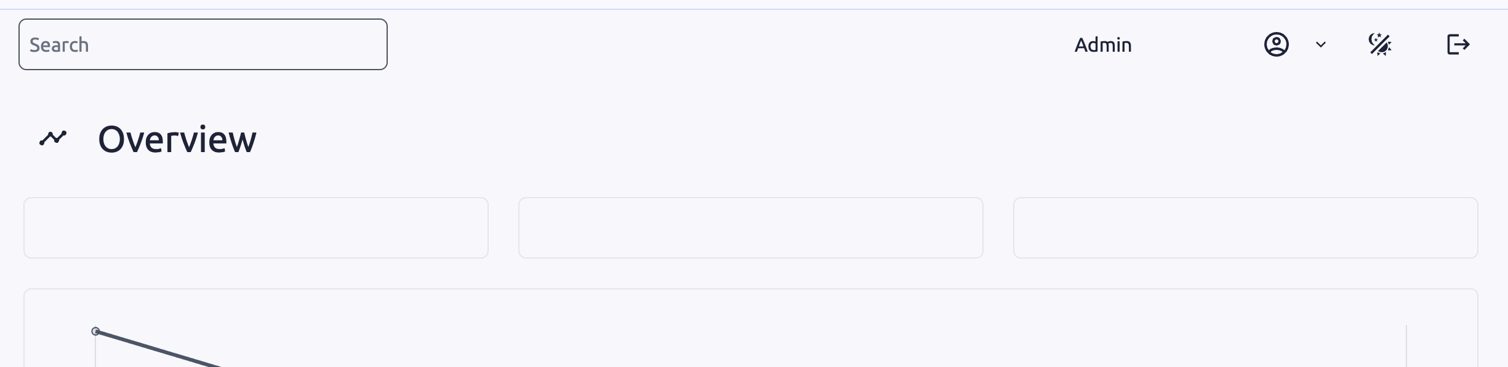Click the trend-line icon beside Overview
This screenshot has height=367, width=1508.
[x=53, y=139]
